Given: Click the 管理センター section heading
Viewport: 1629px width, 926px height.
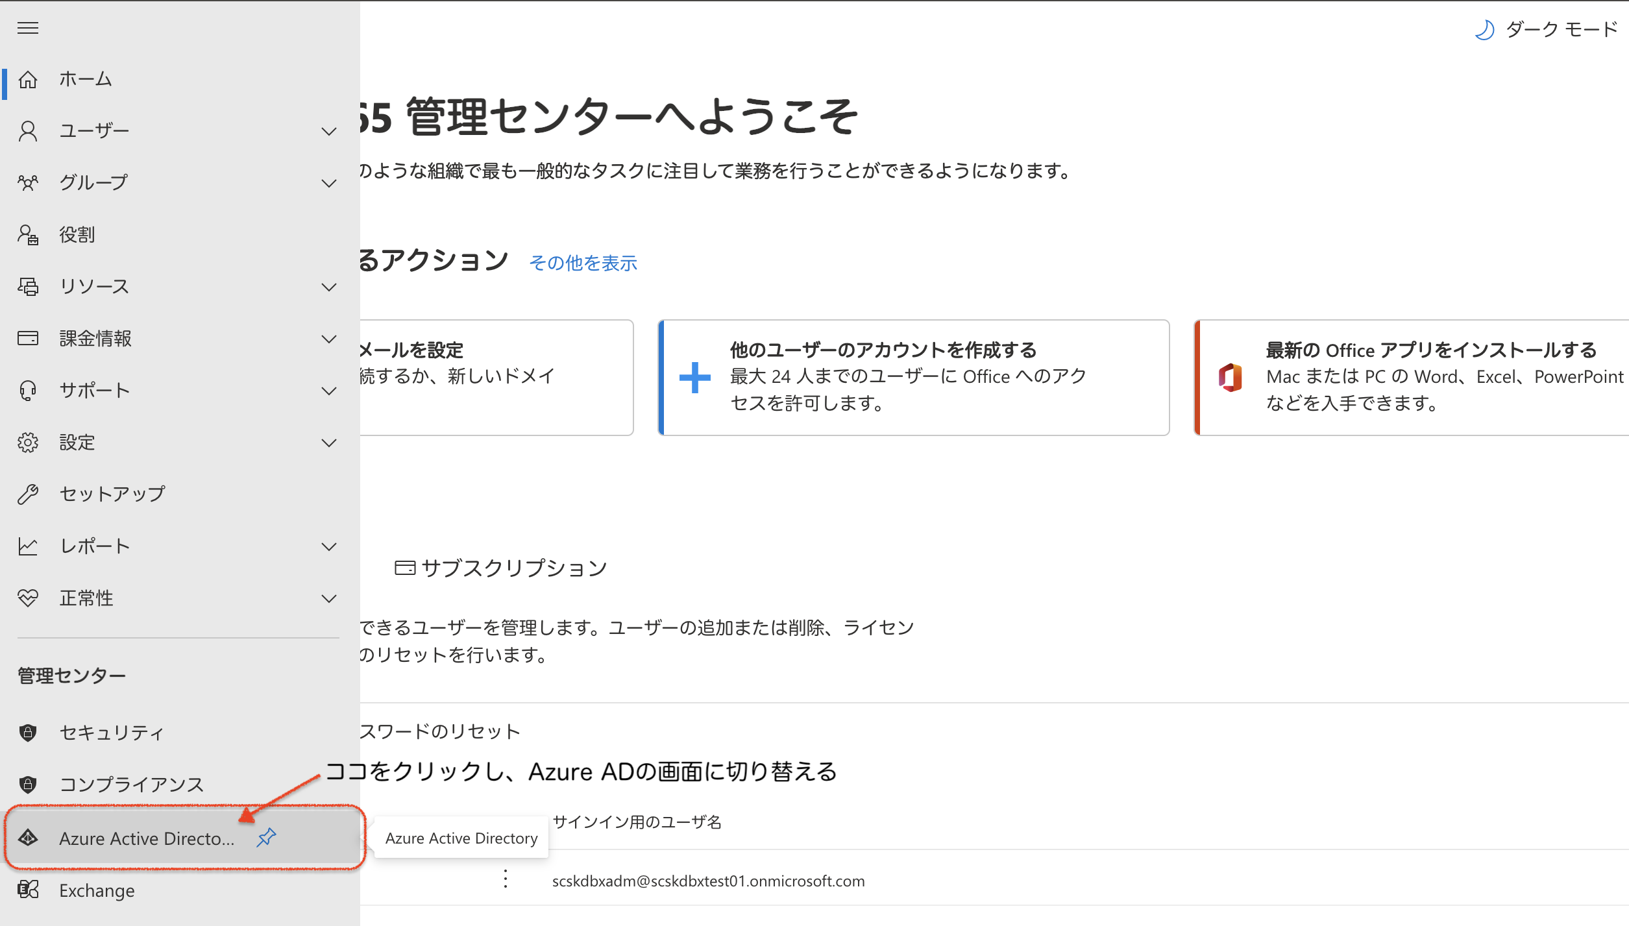Looking at the screenshot, I should (x=72, y=676).
